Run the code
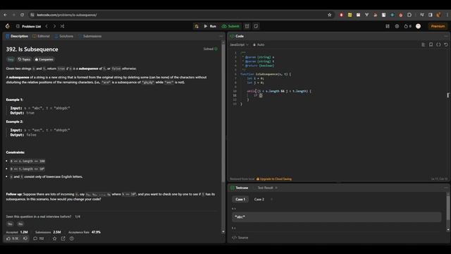The height and width of the screenshot is (254, 451). (x=210, y=26)
